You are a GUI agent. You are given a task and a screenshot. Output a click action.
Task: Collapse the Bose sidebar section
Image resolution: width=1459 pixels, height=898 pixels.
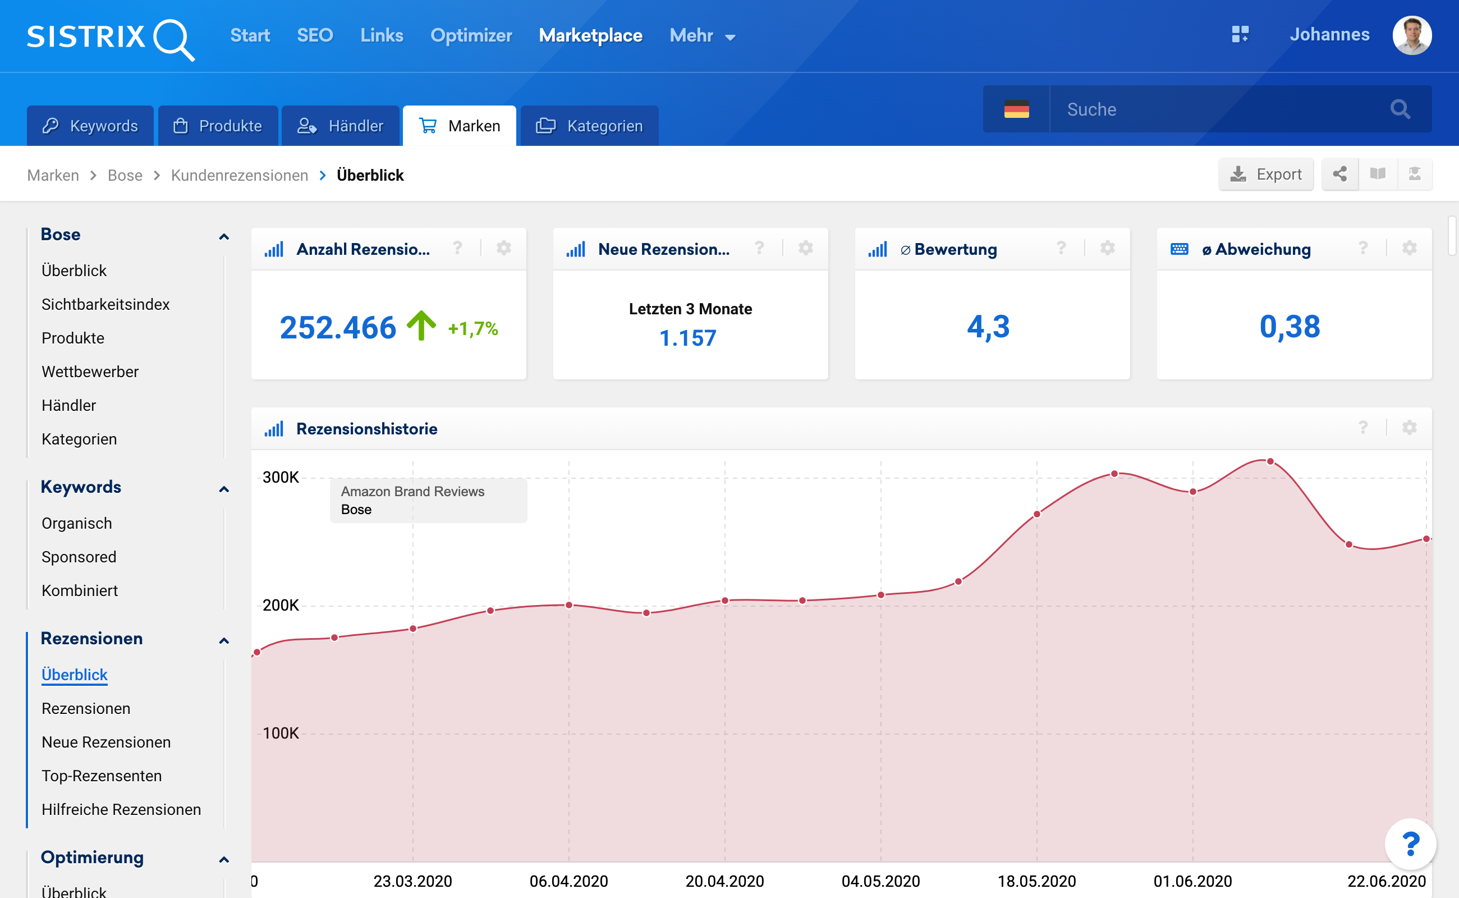224,236
